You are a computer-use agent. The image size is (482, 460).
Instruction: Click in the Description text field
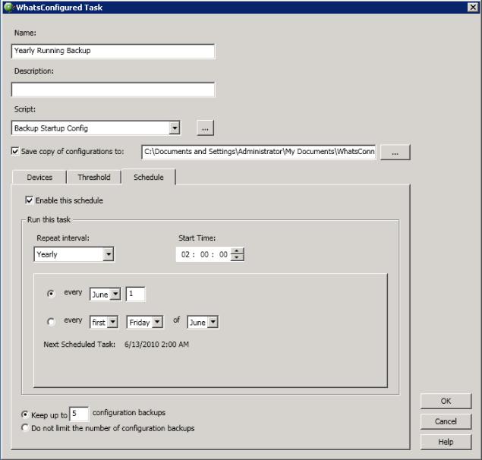point(114,90)
